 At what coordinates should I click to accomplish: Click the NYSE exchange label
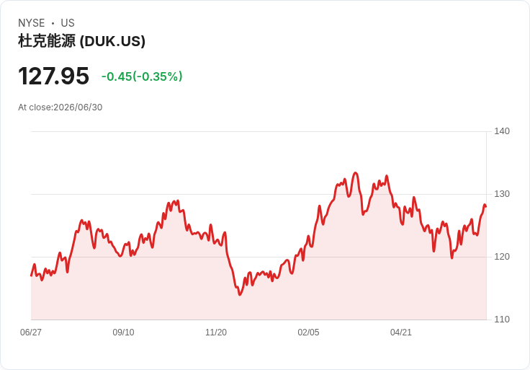click(x=32, y=22)
